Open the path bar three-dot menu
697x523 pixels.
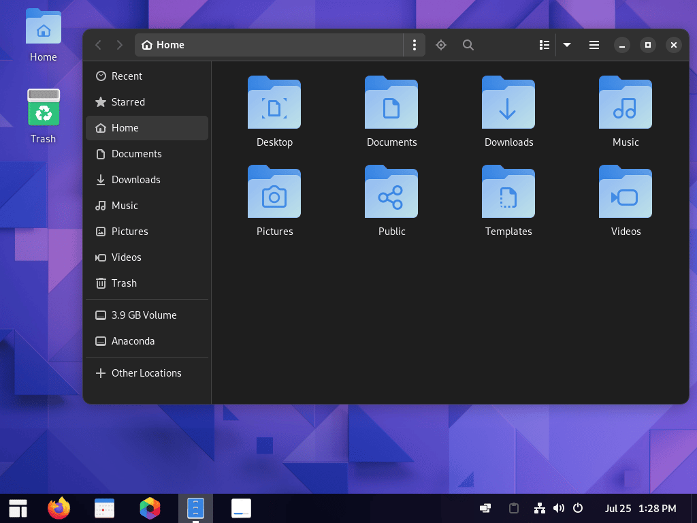coord(415,45)
